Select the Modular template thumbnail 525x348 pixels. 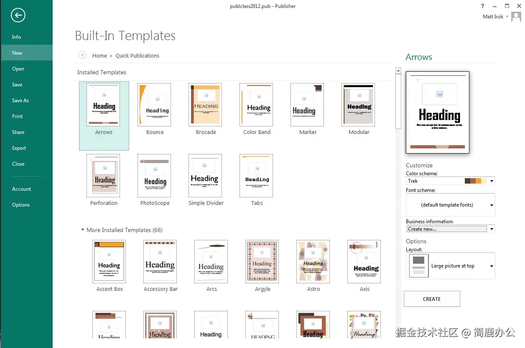click(x=358, y=104)
